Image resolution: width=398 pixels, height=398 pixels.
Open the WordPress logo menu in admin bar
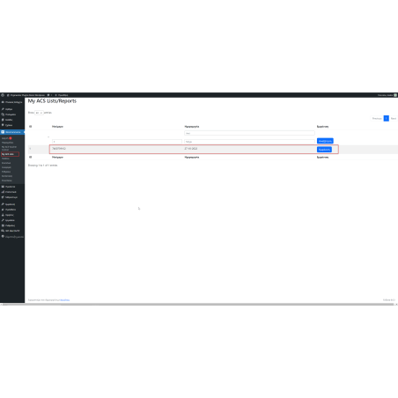[3, 95]
